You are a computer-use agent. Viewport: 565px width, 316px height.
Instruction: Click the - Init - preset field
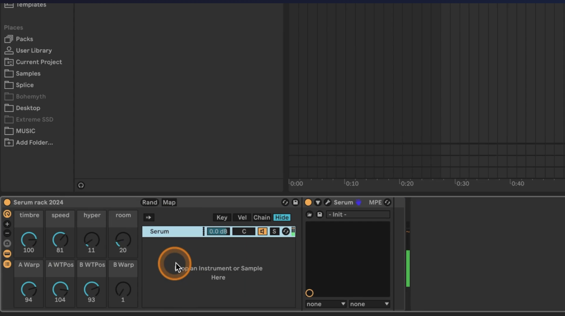pos(358,214)
